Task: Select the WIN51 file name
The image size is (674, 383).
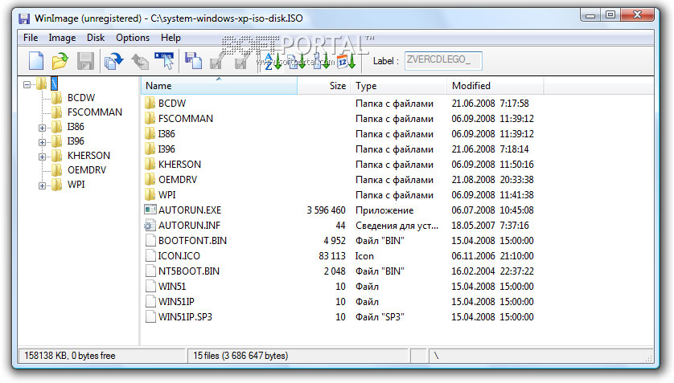Action: point(172,286)
